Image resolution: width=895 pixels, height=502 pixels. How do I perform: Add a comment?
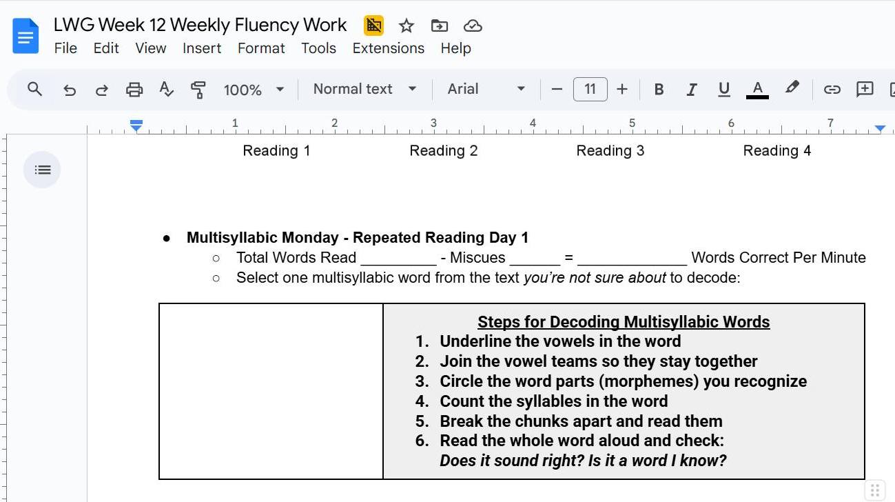pyautogui.click(x=865, y=89)
